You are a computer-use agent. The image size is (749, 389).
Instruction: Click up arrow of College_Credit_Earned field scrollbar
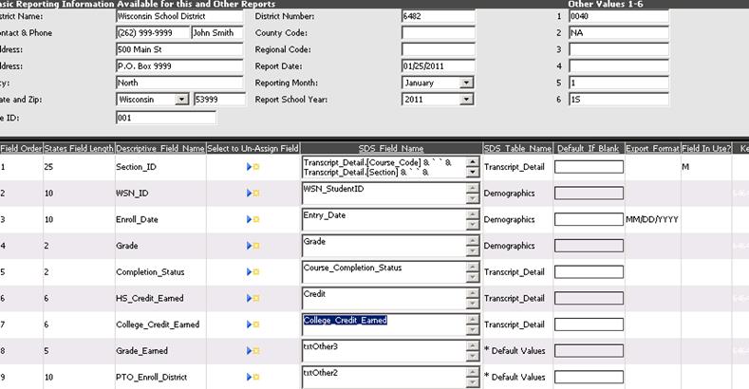473,320
